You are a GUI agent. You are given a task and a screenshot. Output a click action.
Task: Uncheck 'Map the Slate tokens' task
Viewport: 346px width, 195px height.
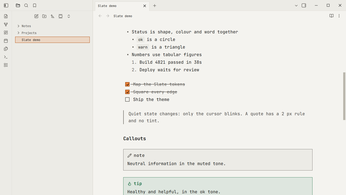pyautogui.click(x=127, y=84)
